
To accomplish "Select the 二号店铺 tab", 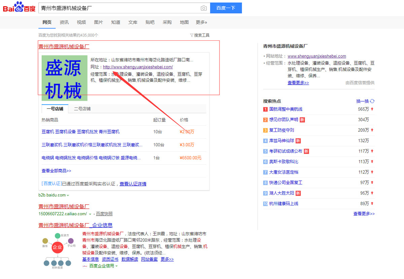I will 82,109.
